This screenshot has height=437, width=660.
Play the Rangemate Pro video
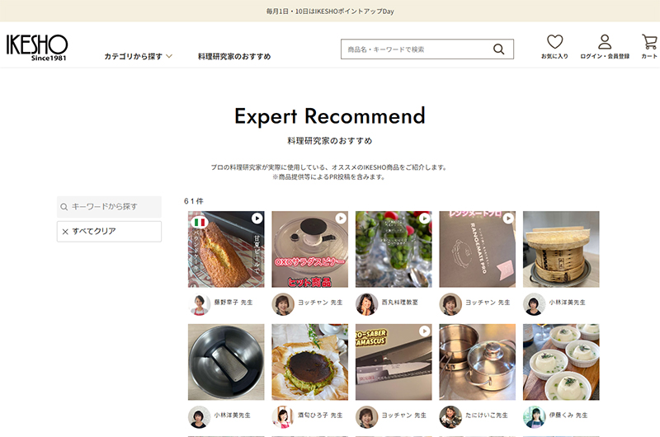tap(478, 249)
